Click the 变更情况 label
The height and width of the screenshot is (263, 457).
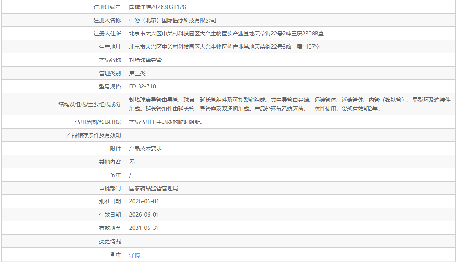pos(110,241)
